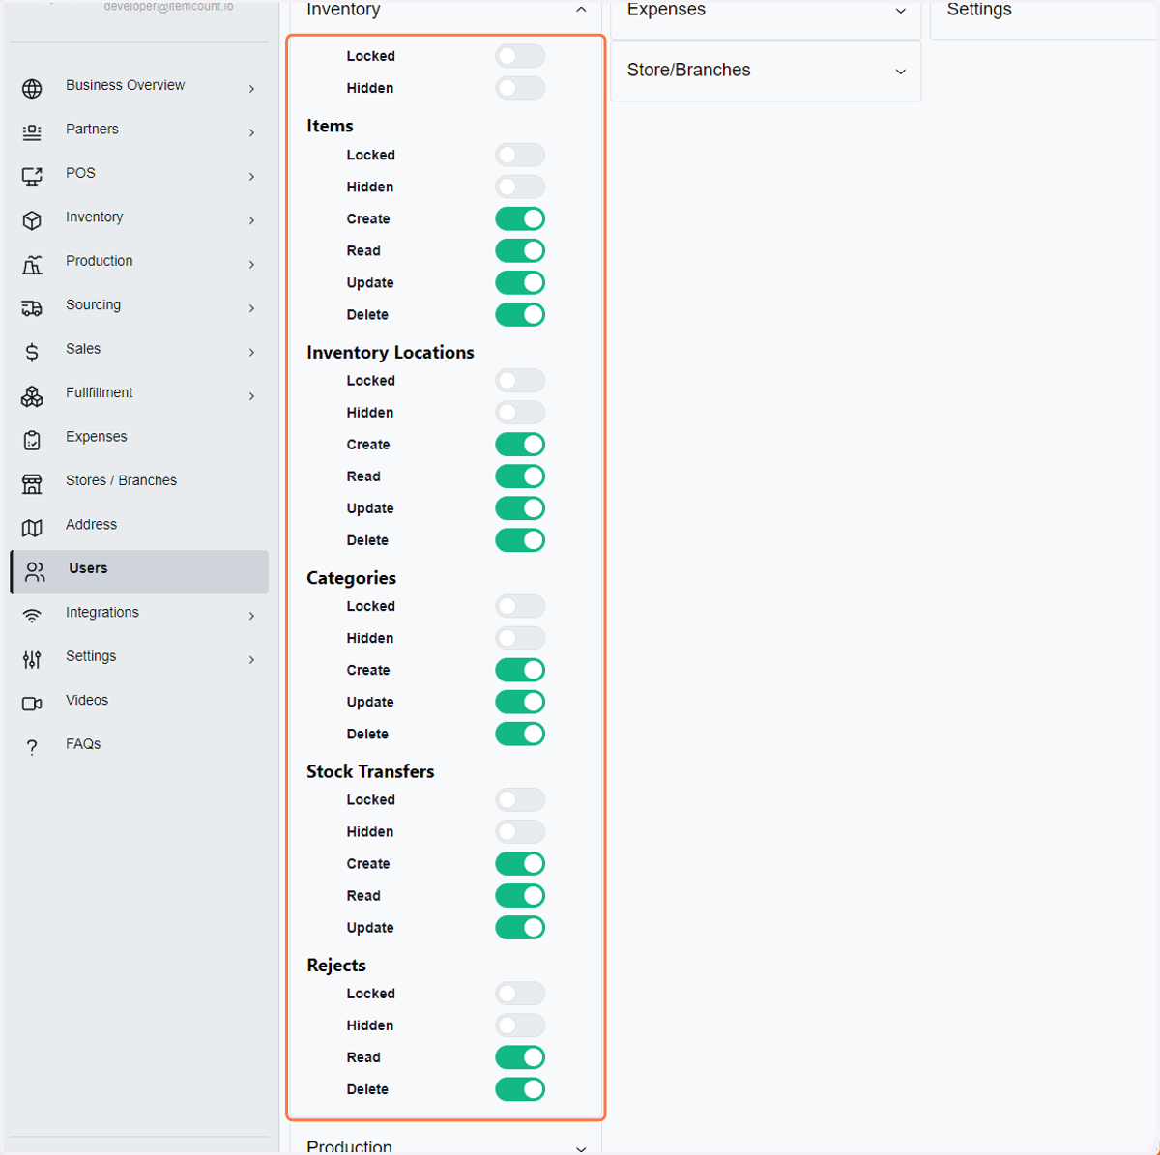This screenshot has width=1160, height=1155.
Task: Open Stores / Branches page
Action: (139, 483)
